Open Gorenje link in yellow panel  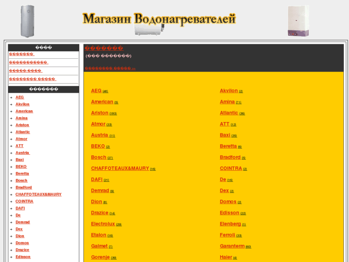[x=104, y=257]
